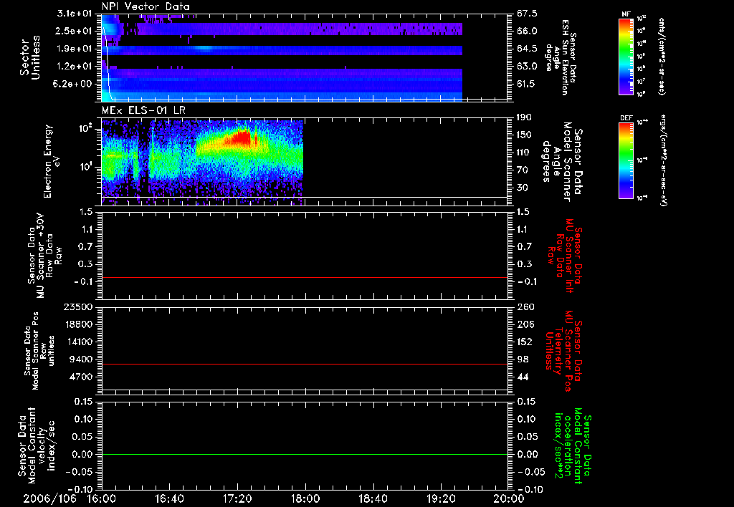734x507 pixels.
Task: Click the 'Electron Energy eV' axis label
Action: [x=51, y=161]
